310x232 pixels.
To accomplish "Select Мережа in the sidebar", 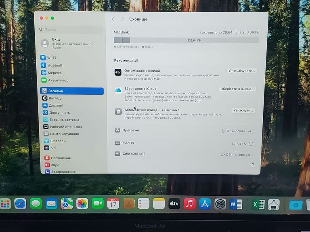I will [x=51, y=73].
